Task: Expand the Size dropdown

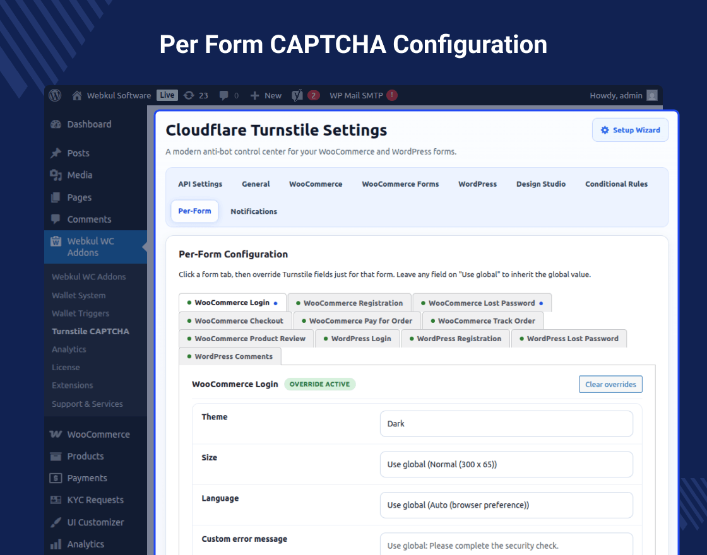Action: pos(506,464)
